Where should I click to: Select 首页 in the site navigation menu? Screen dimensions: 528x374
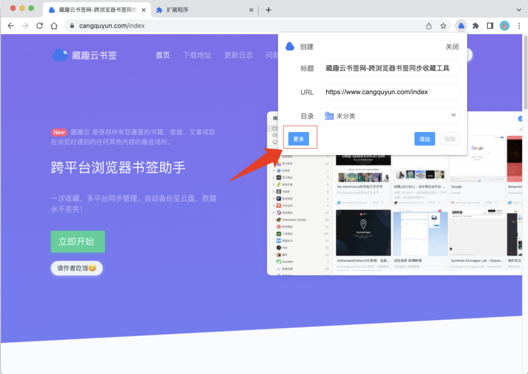163,55
